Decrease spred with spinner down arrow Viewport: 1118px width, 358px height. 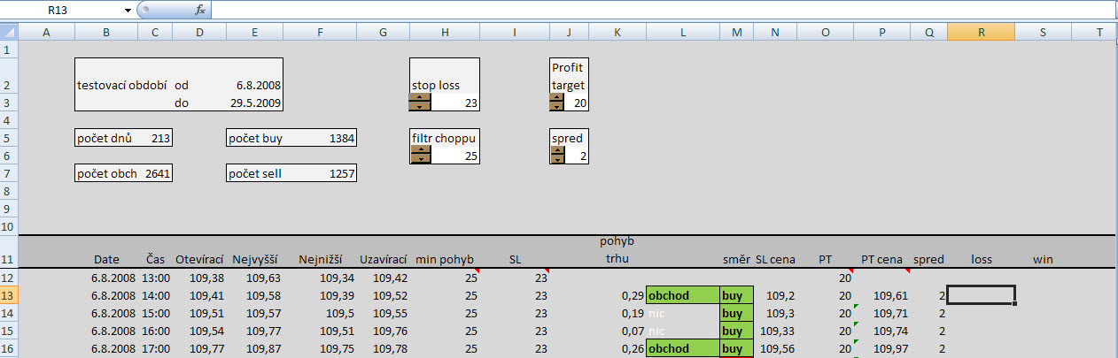[556, 159]
